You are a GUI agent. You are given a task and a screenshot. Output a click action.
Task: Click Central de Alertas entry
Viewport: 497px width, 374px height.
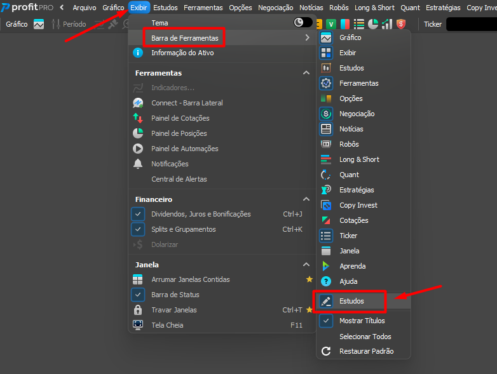tap(179, 179)
